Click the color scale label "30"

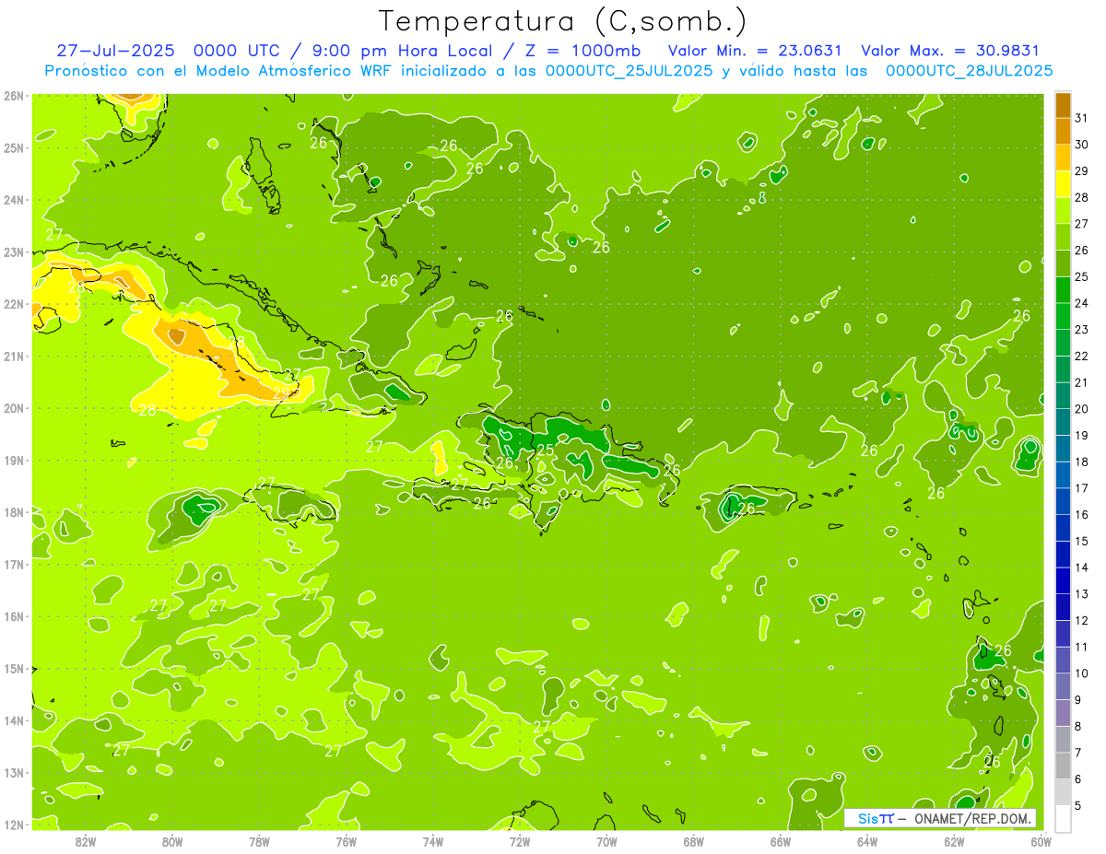click(x=1081, y=145)
